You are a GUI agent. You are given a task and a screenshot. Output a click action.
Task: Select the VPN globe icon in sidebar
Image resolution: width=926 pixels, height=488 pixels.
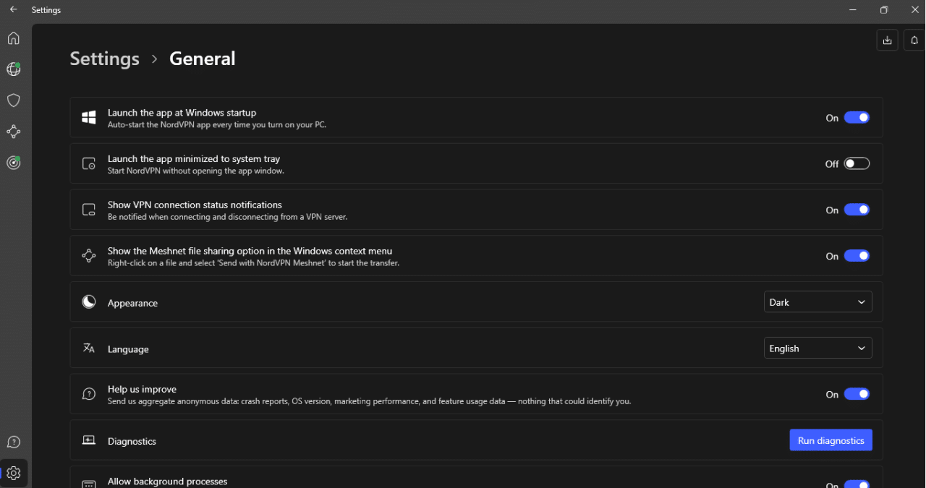13,69
